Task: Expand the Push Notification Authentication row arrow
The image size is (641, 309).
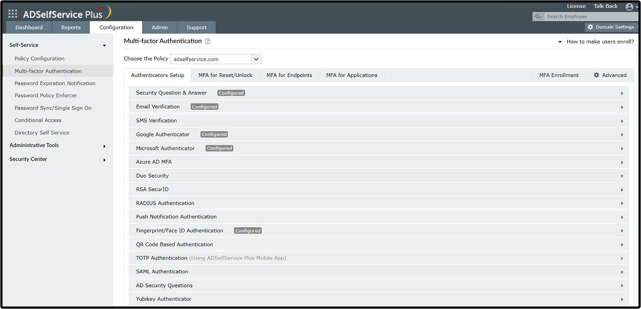Action: click(x=622, y=217)
